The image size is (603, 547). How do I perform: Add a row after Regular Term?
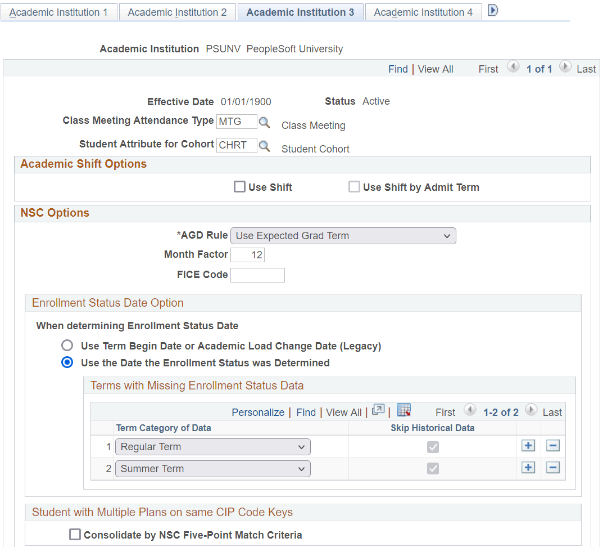[528, 446]
